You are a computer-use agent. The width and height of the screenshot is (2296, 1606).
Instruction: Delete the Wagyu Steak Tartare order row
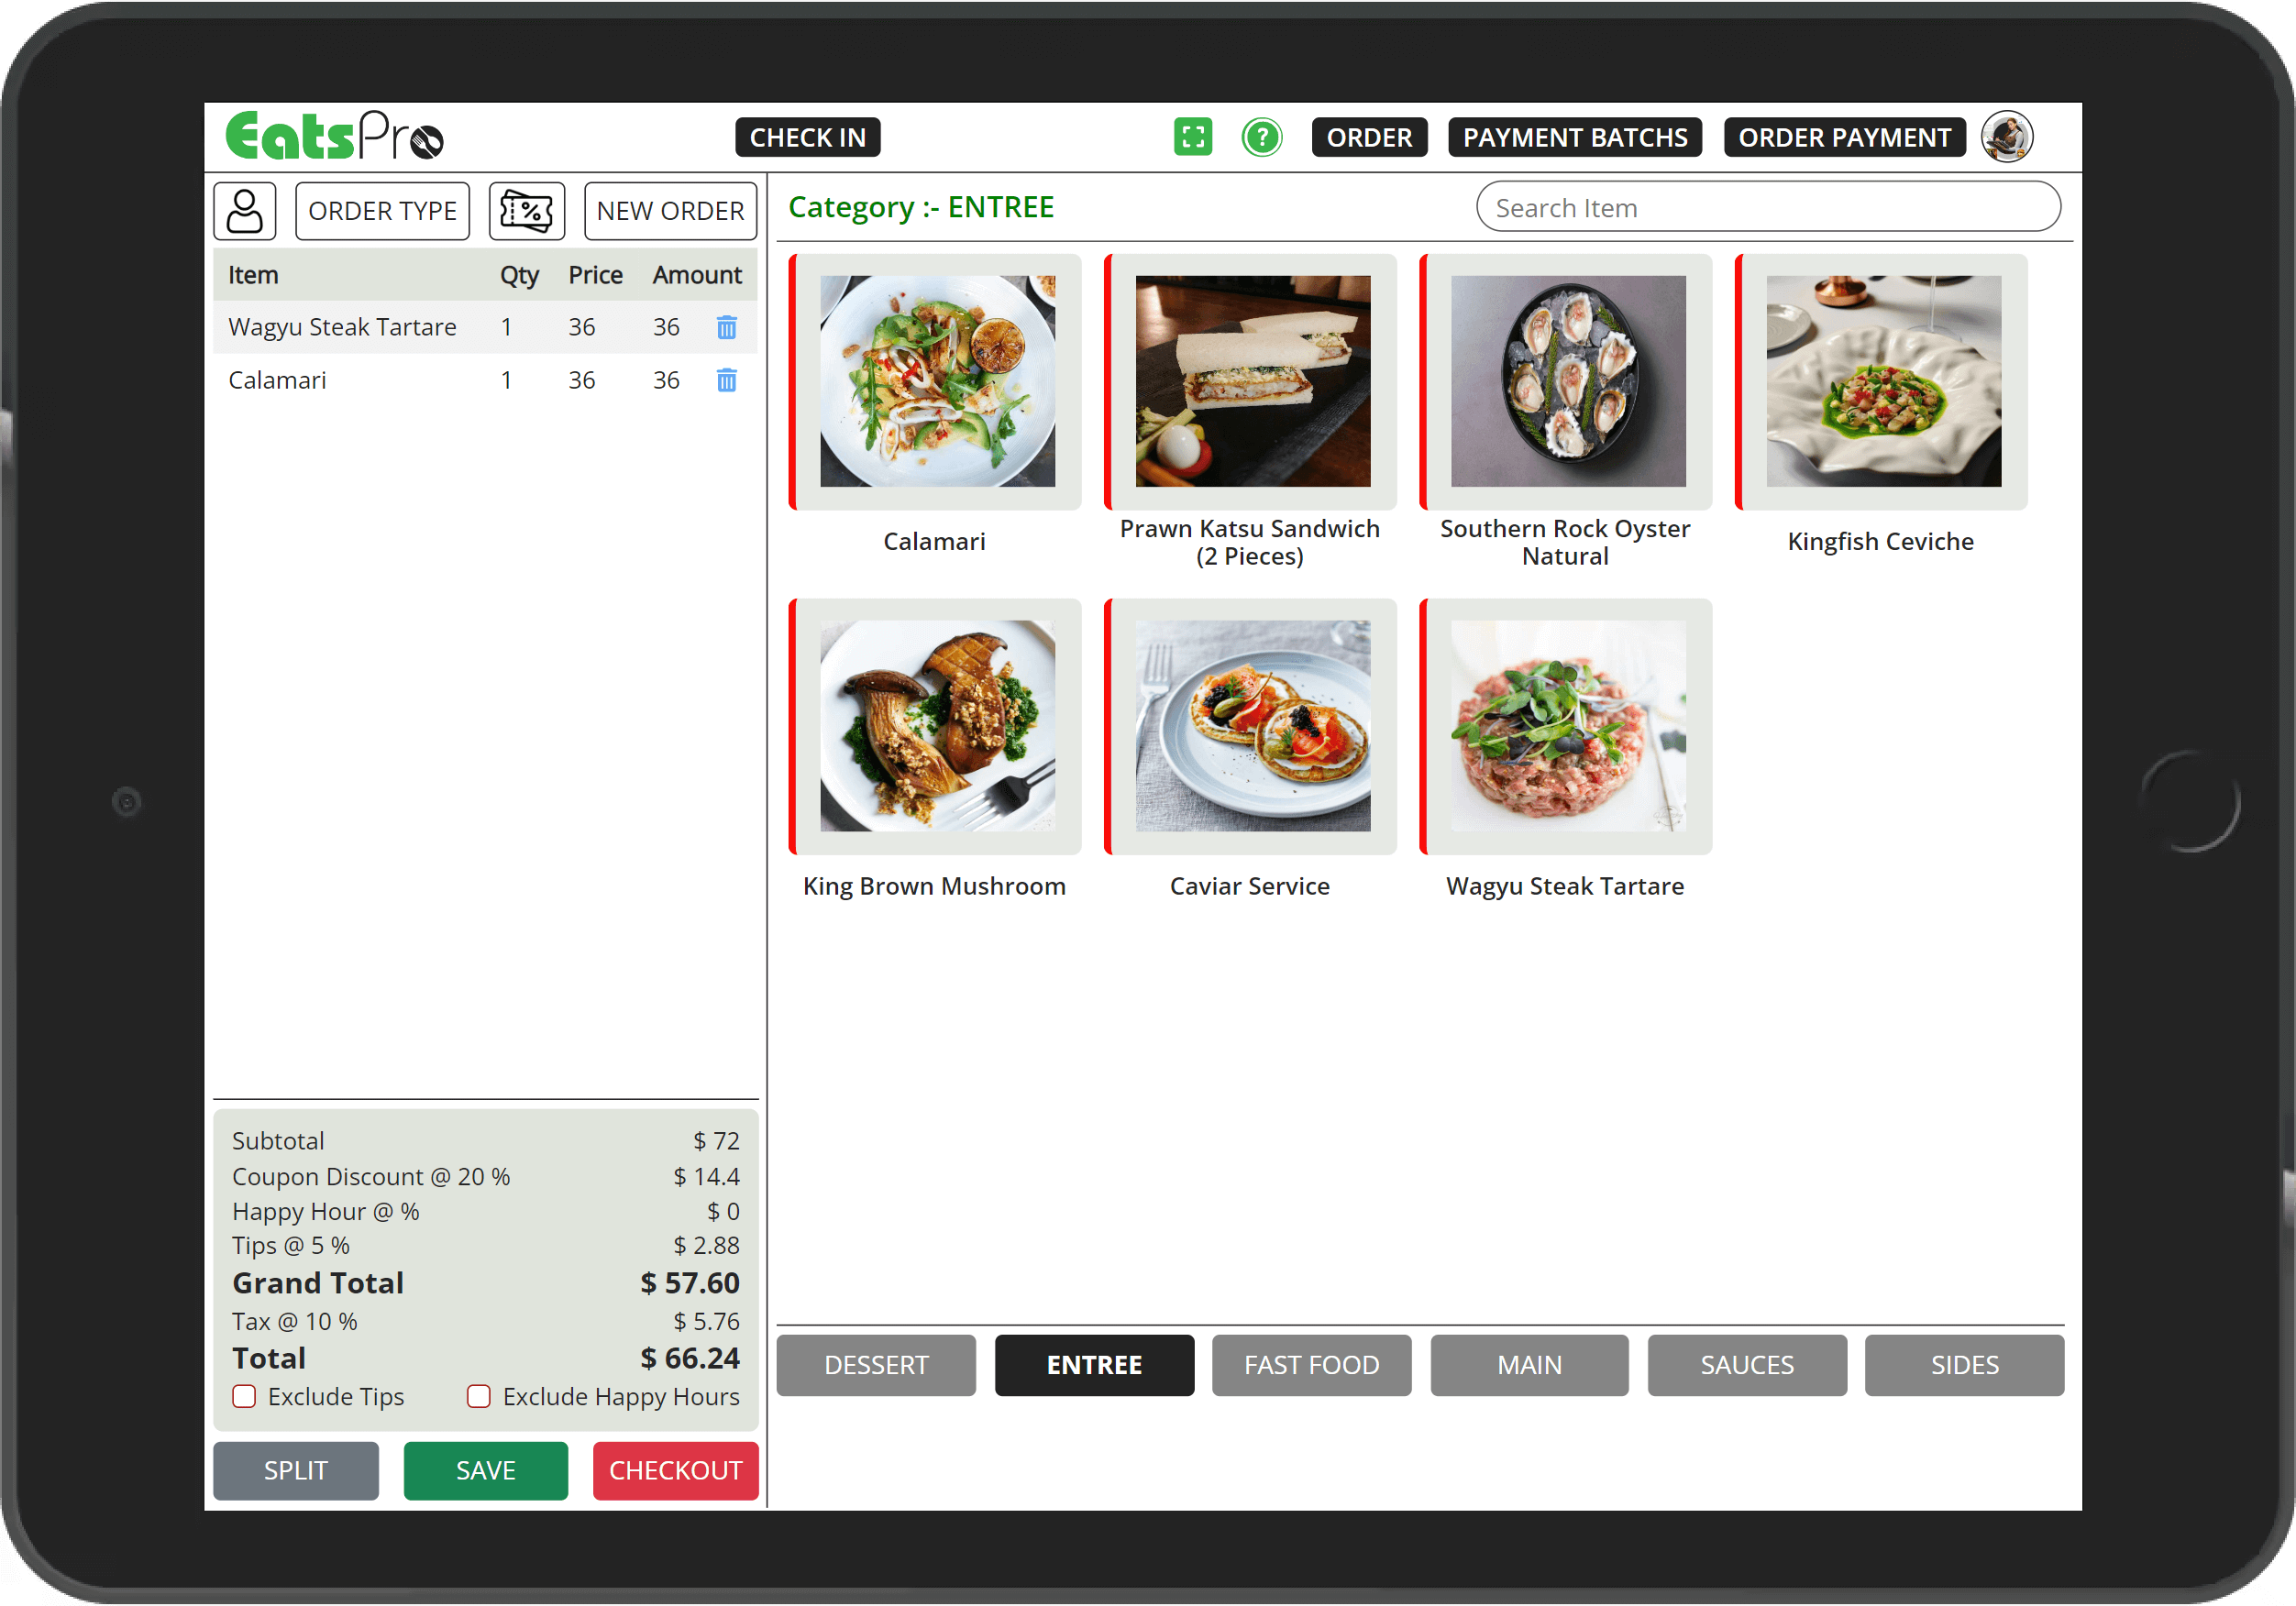[727, 327]
